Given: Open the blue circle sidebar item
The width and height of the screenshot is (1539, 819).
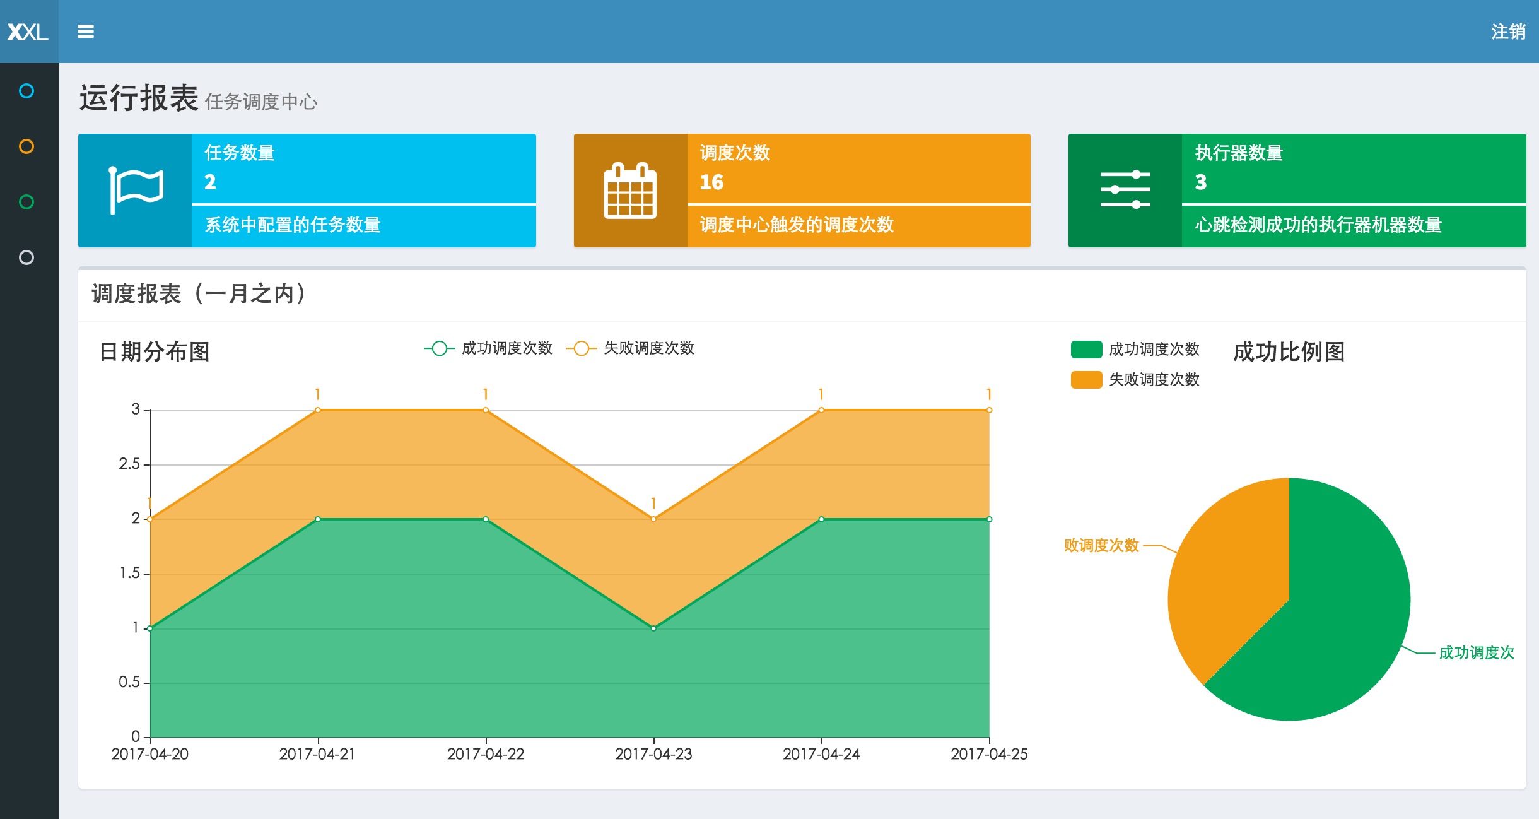Looking at the screenshot, I should pyautogui.click(x=26, y=91).
